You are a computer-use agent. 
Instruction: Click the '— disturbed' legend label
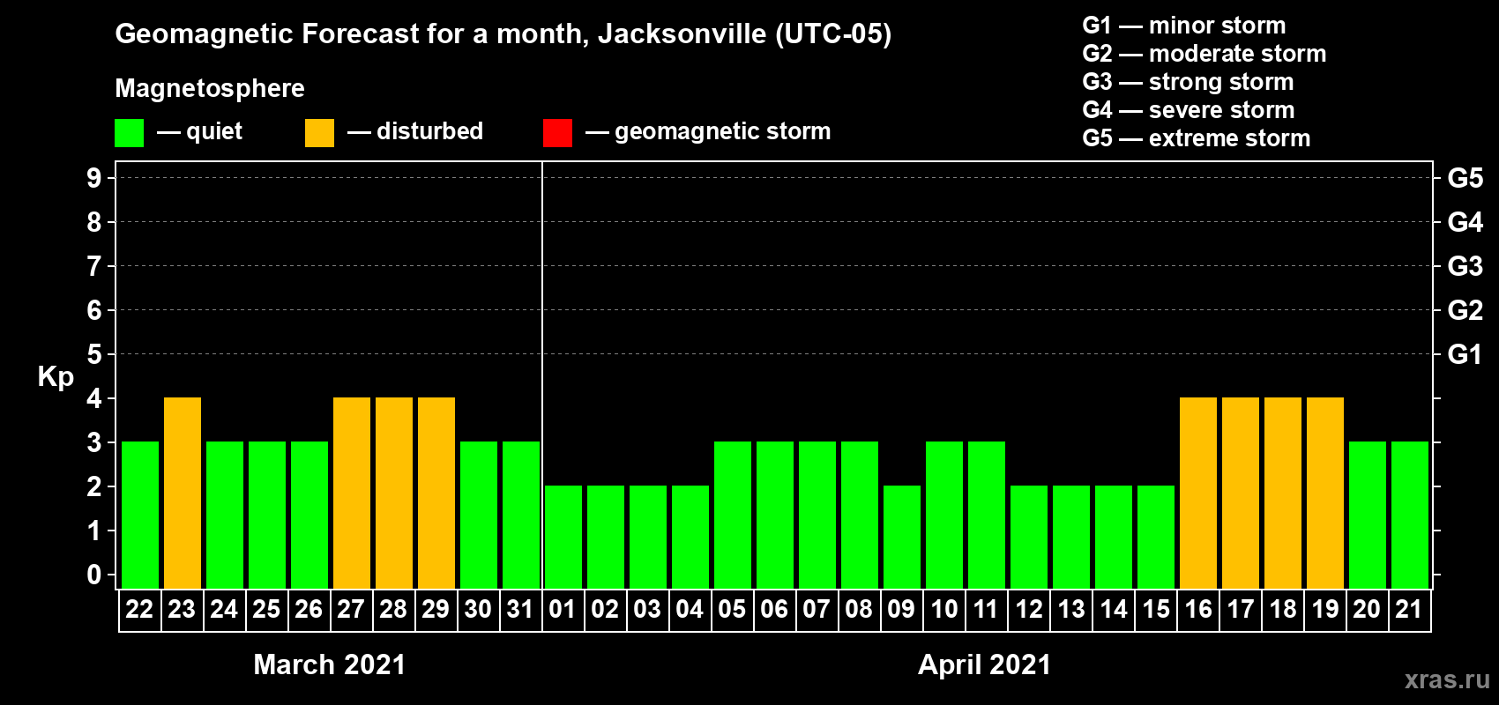pyautogui.click(x=415, y=131)
